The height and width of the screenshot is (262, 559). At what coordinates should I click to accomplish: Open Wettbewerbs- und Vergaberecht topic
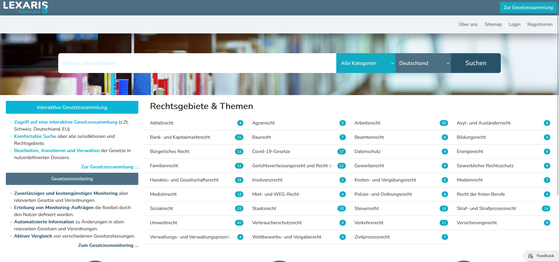pos(286,237)
